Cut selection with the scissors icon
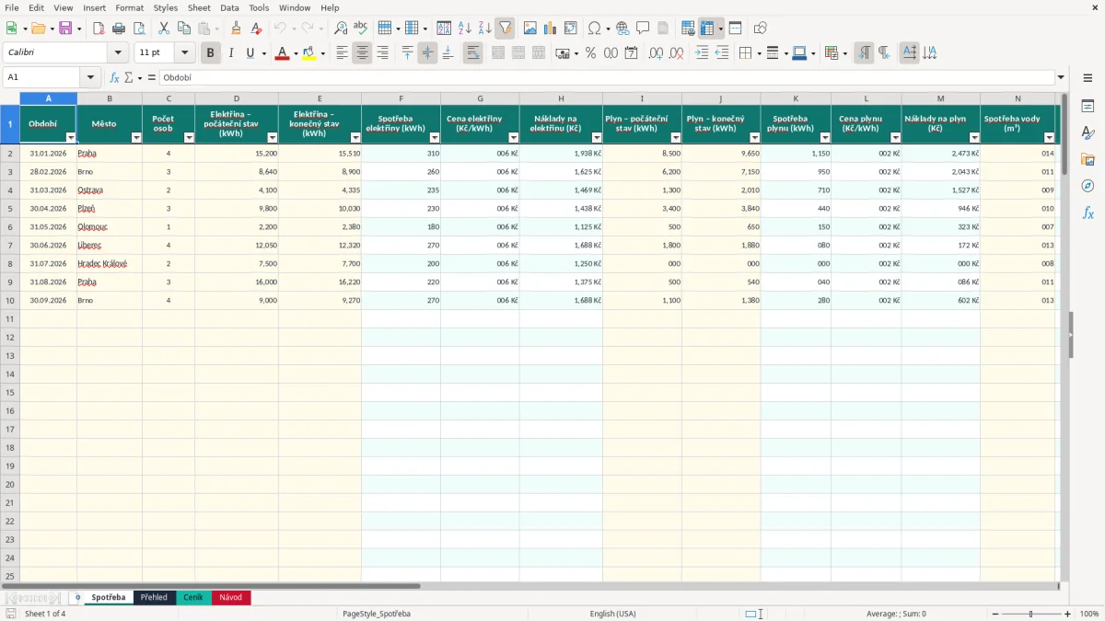The height and width of the screenshot is (621, 1105). tap(163, 29)
